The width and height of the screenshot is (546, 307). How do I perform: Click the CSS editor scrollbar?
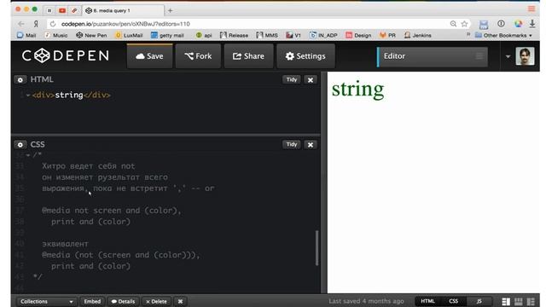pos(317,248)
